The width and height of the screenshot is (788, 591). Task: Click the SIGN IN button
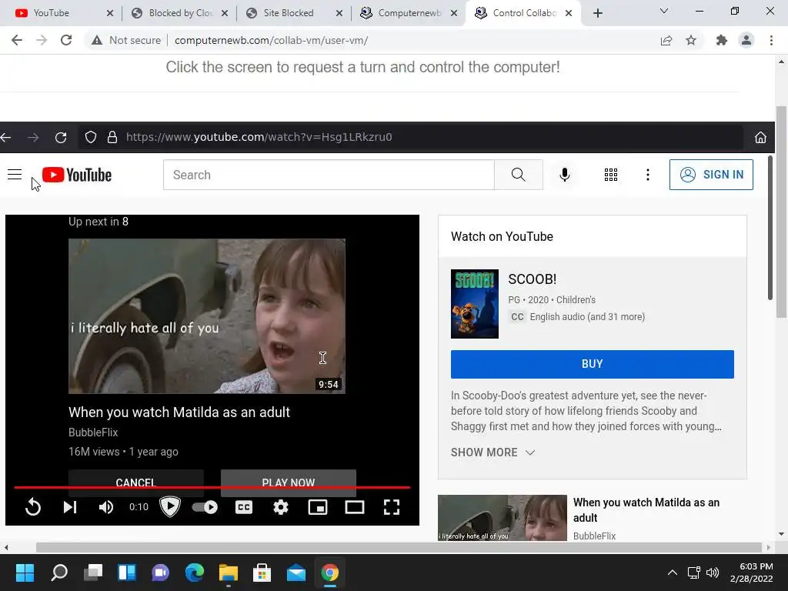pyautogui.click(x=711, y=175)
